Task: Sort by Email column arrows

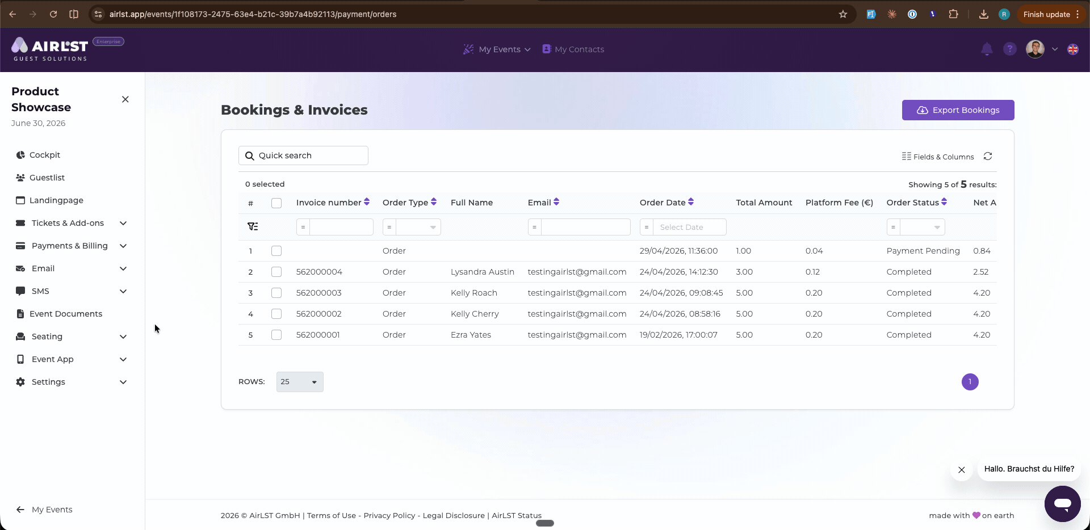Action: [x=556, y=202]
